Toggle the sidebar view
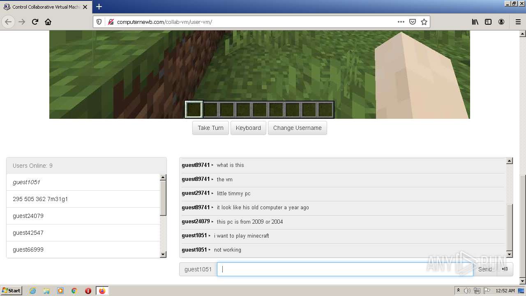The height and width of the screenshot is (296, 526). click(x=488, y=22)
